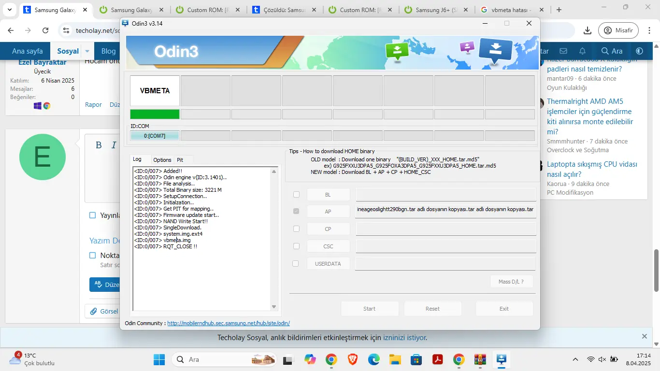Switch to the Log tab in Odin3
The width and height of the screenshot is (660, 371).
pos(137,159)
